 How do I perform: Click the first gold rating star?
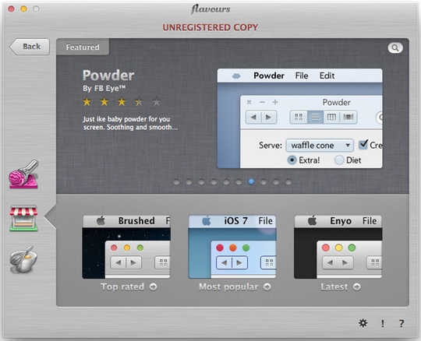coord(87,102)
